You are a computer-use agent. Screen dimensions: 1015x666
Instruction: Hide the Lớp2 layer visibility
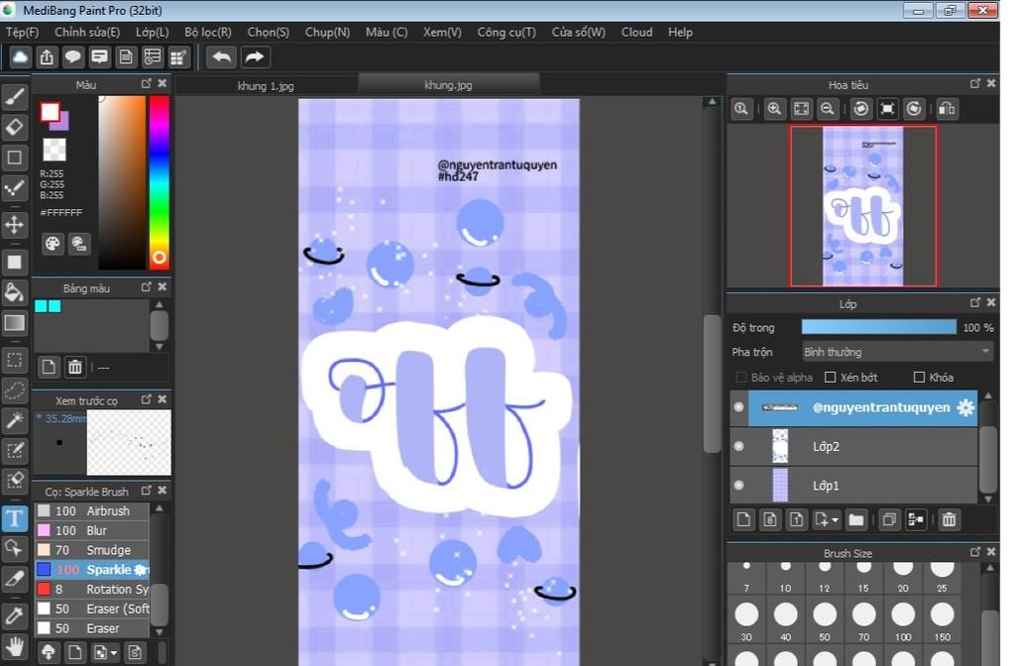(738, 447)
